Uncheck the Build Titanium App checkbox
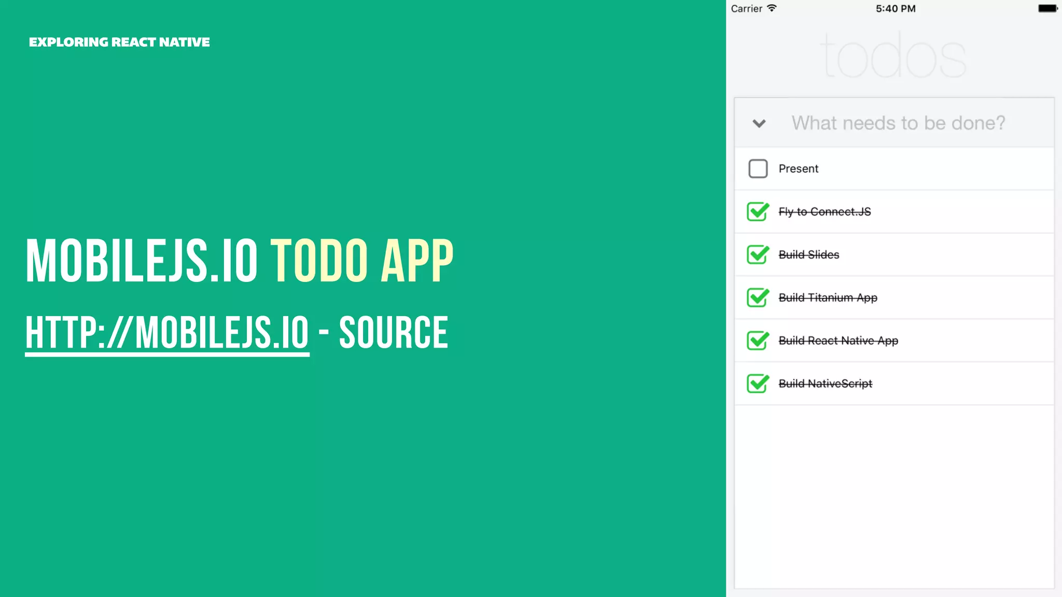The image size is (1062, 597). [758, 297]
